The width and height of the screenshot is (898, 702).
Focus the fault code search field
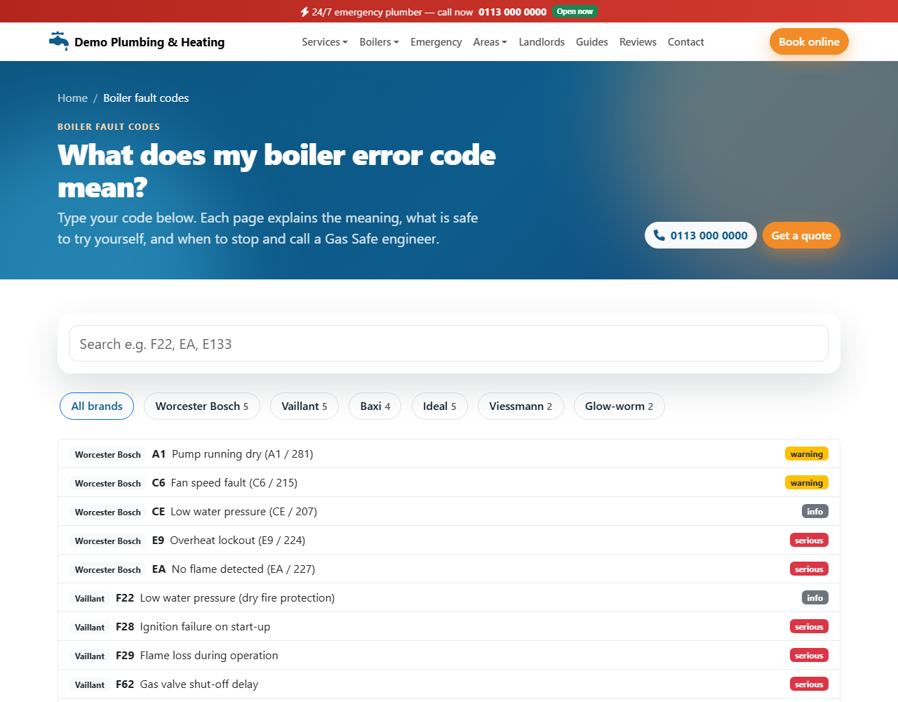[449, 343]
